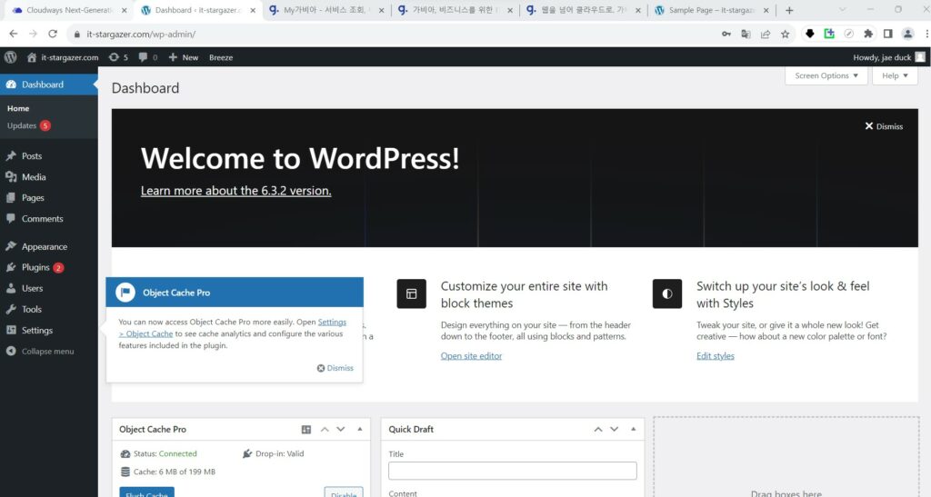Select Dashboard in the sidebar
Screen dimensions: 931x497
[49, 84]
